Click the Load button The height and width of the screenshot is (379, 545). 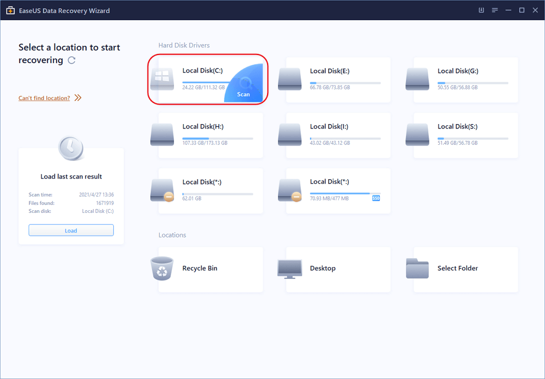(x=71, y=230)
